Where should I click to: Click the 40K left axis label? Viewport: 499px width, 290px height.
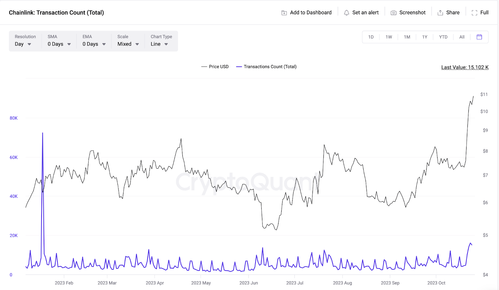click(14, 196)
